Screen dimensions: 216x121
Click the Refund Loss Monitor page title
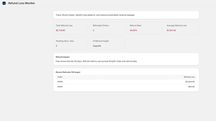22,3
